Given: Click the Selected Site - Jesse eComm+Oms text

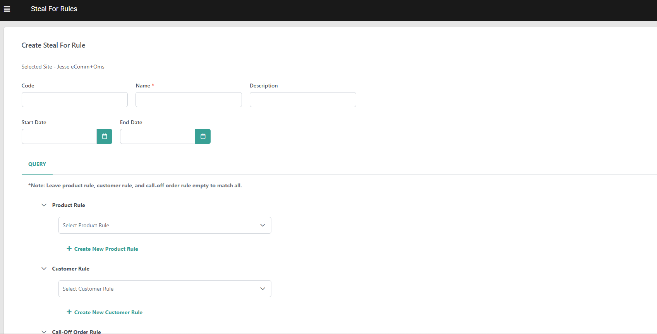Looking at the screenshot, I should pyautogui.click(x=63, y=67).
